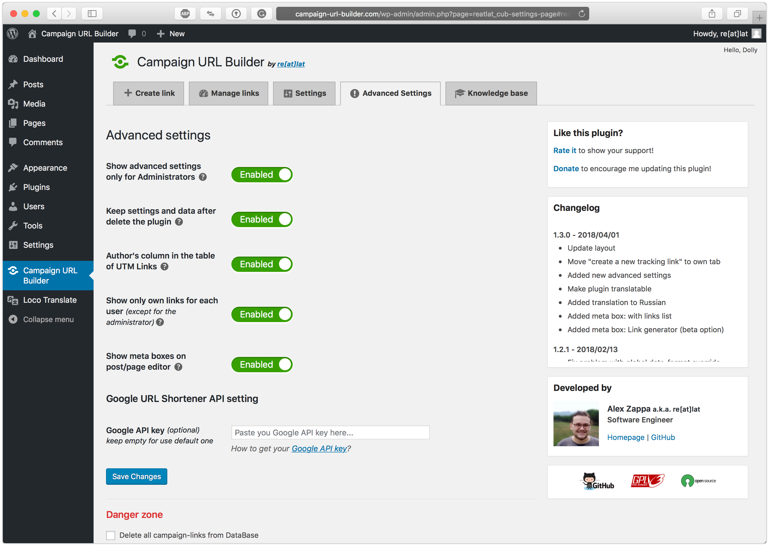This screenshot has width=769, height=546.
Task: Toggle Author's column in UTM Links table
Action: 262,264
